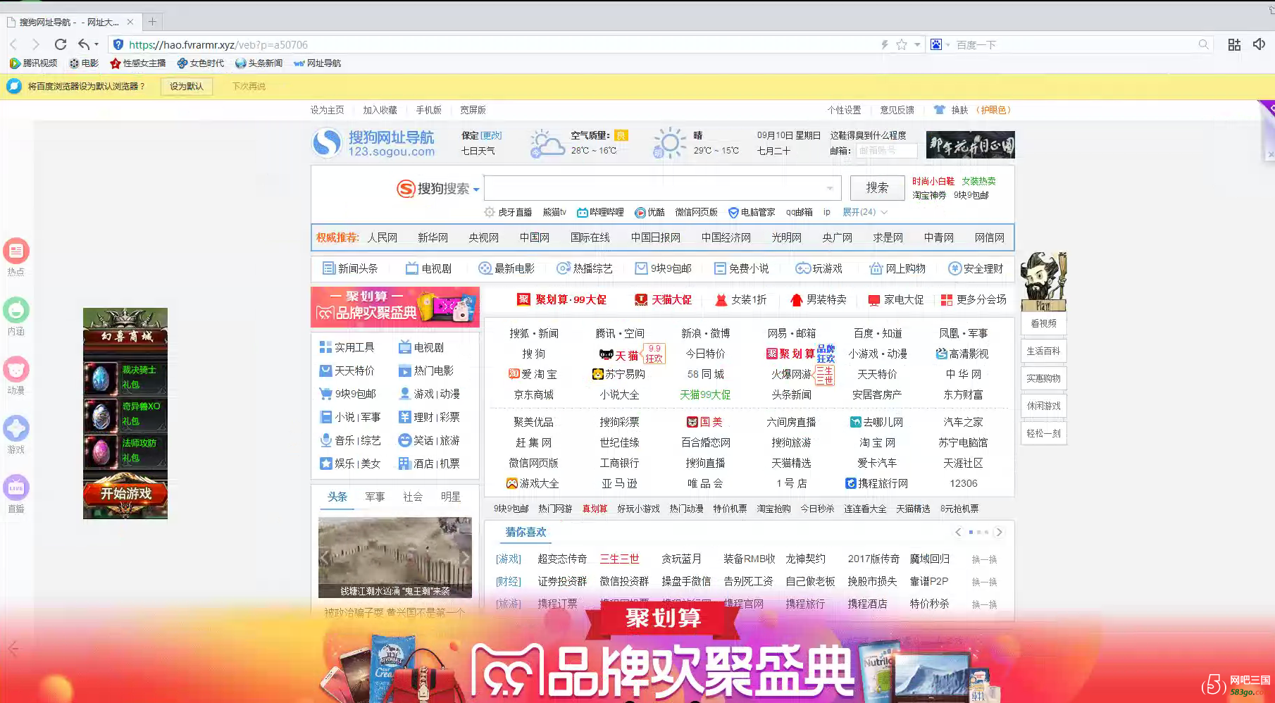The height and width of the screenshot is (703, 1275).
Task: Click the 裁决骑士 礼包 game item
Action: coord(125,378)
